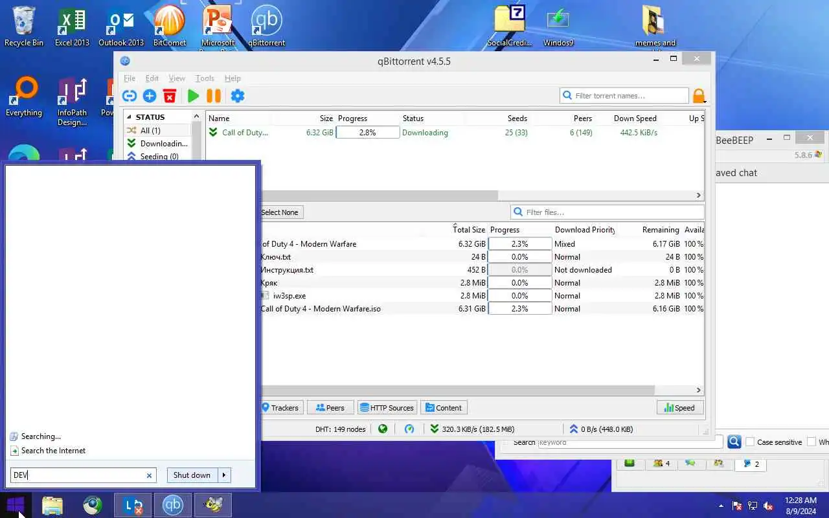The height and width of the screenshot is (518, 829).
Task: Click the blue Add torrent file icon
Action: point(150,96)
